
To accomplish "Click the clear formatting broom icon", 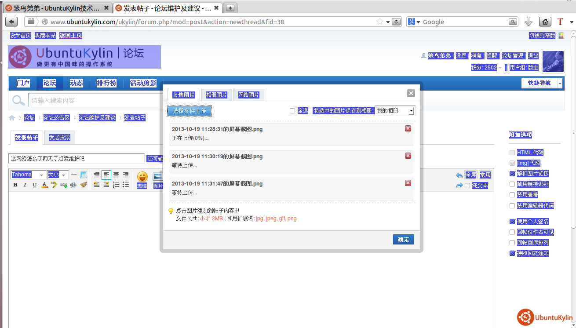I will tap(84, 185).
